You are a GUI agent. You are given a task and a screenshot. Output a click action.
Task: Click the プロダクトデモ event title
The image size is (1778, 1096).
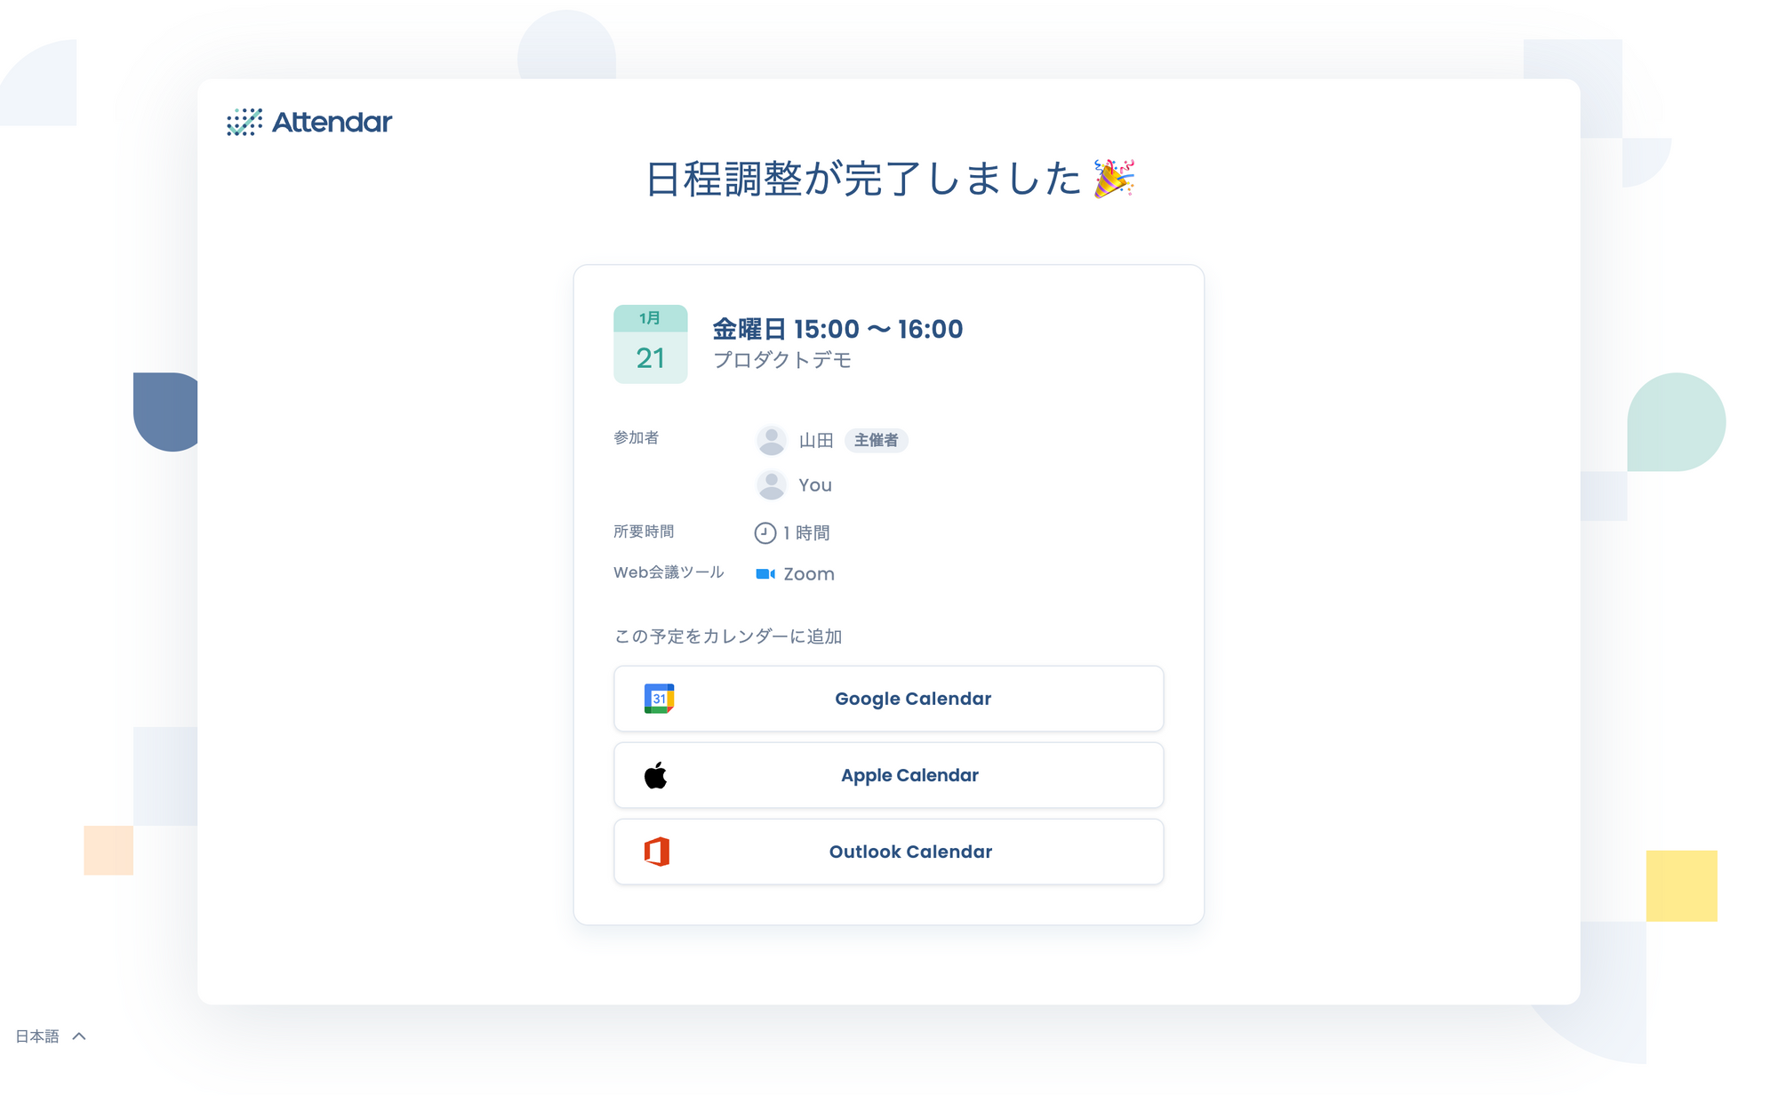click(782, 360)
